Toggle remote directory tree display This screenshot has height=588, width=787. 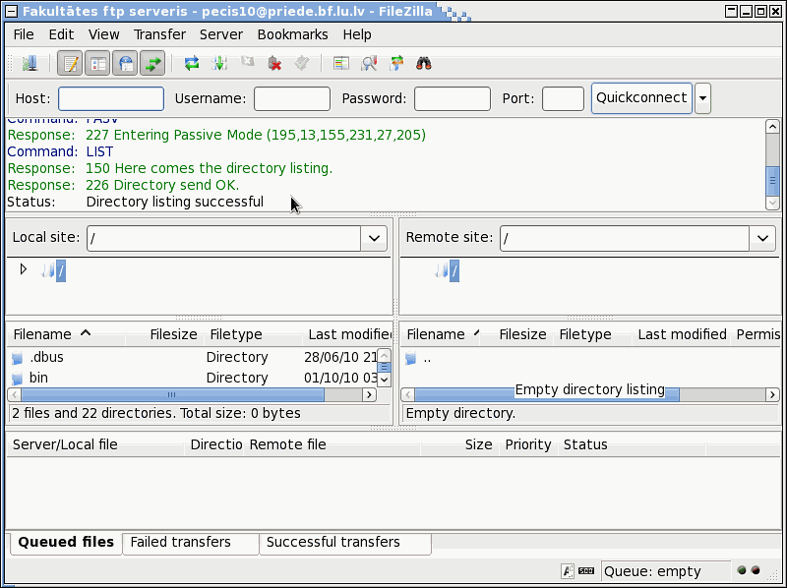tap(125, 63)
